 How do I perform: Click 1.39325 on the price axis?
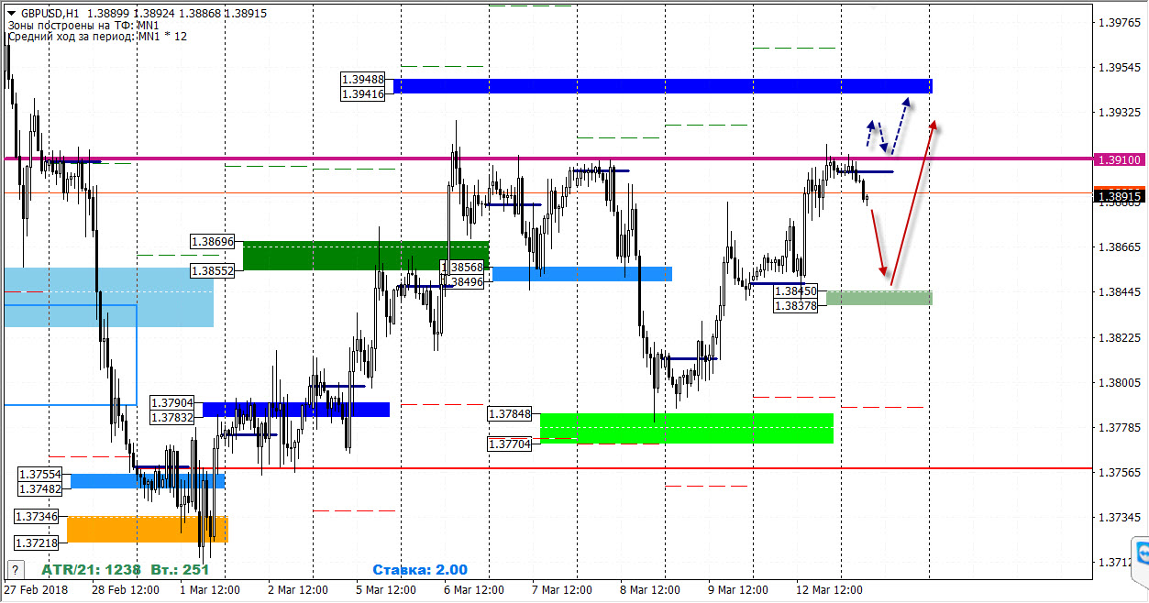pos(1121,113)
